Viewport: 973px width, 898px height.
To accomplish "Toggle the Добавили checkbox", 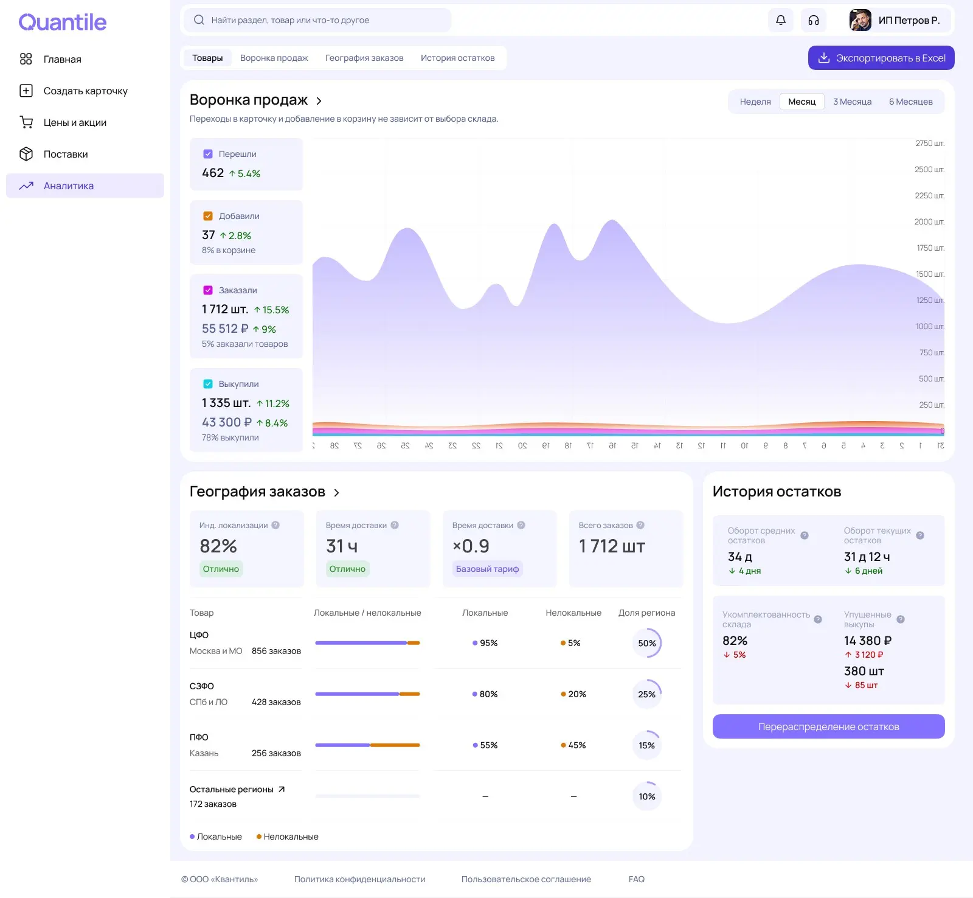I will [x=208, y=216].
